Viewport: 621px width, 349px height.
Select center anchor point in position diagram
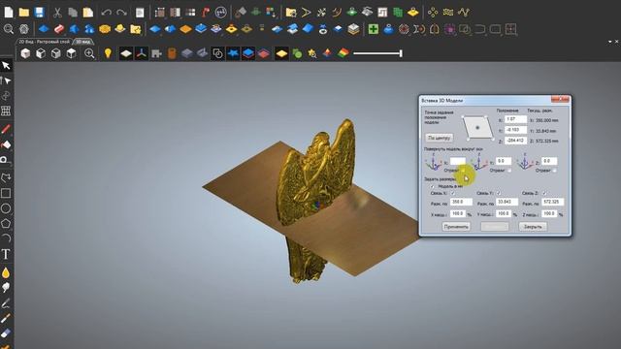tap(477, 127)
